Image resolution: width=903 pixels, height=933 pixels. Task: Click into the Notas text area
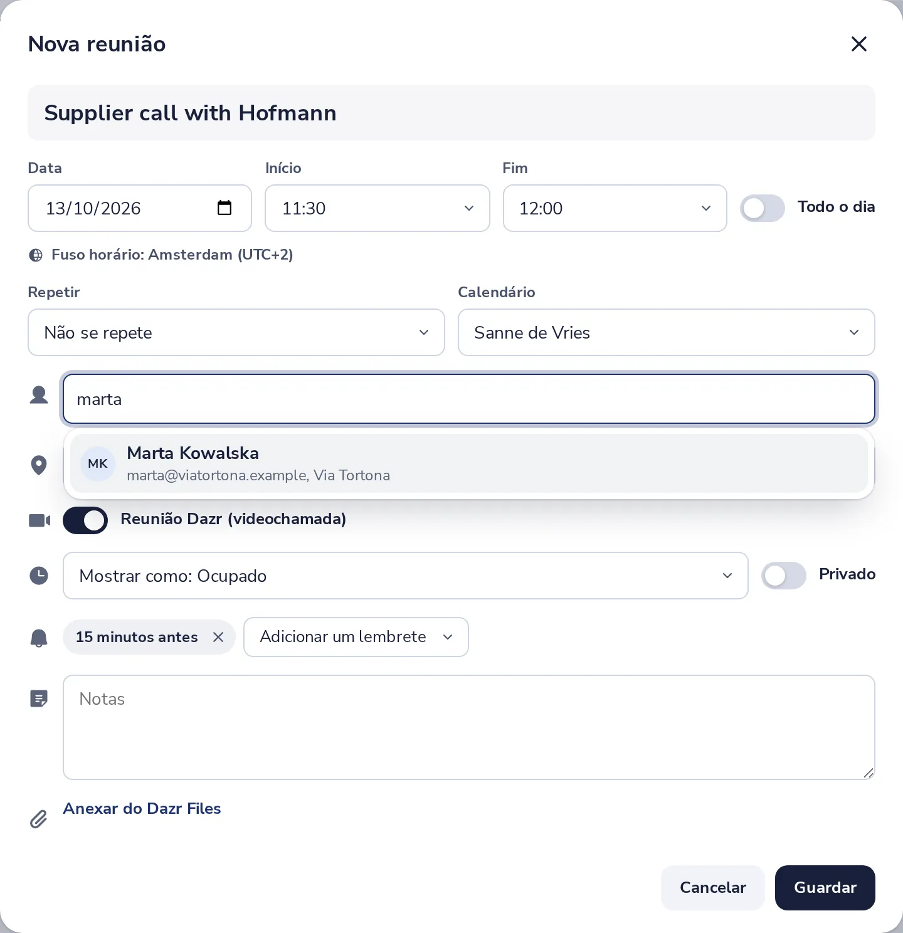[x=469, y=727]
